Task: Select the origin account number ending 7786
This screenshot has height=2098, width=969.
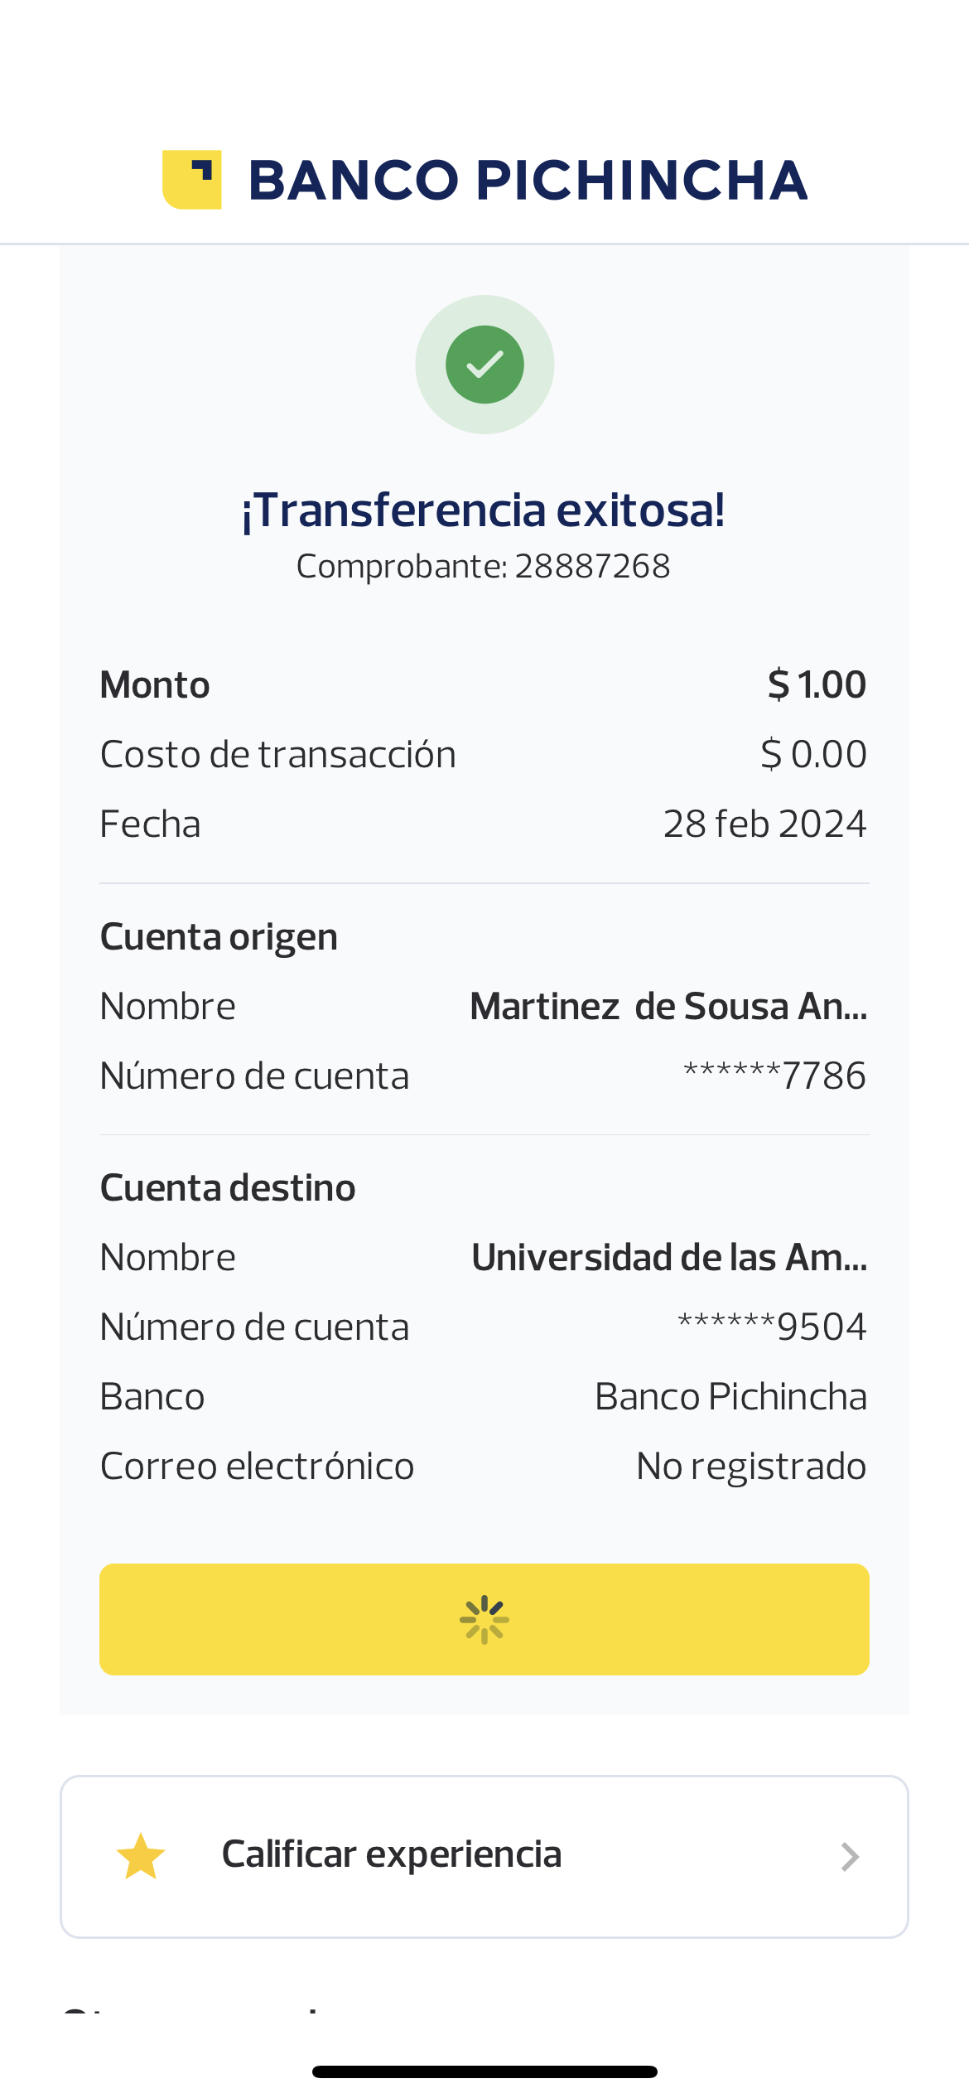Action: 774,1076
